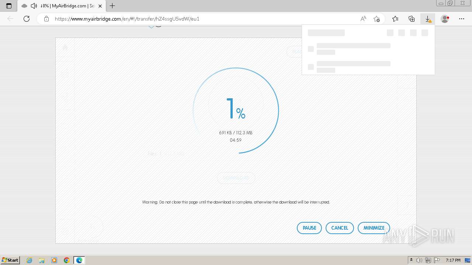
Task: Open the media player taskbar icon
Action: [54, 260]
